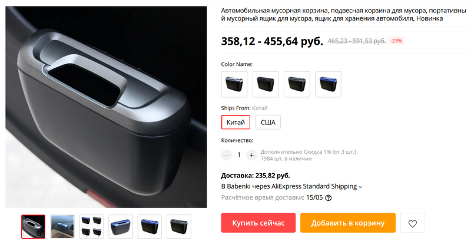View second thumbnail showing bin in car door
Image resolution: width=471 pixels, height=241 pixels.
pyautogui.click(x=62, y=227)
